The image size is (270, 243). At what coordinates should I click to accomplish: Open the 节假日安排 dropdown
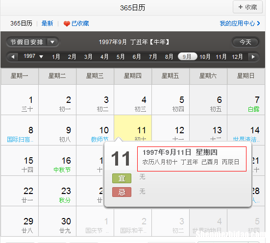point(32,42)
